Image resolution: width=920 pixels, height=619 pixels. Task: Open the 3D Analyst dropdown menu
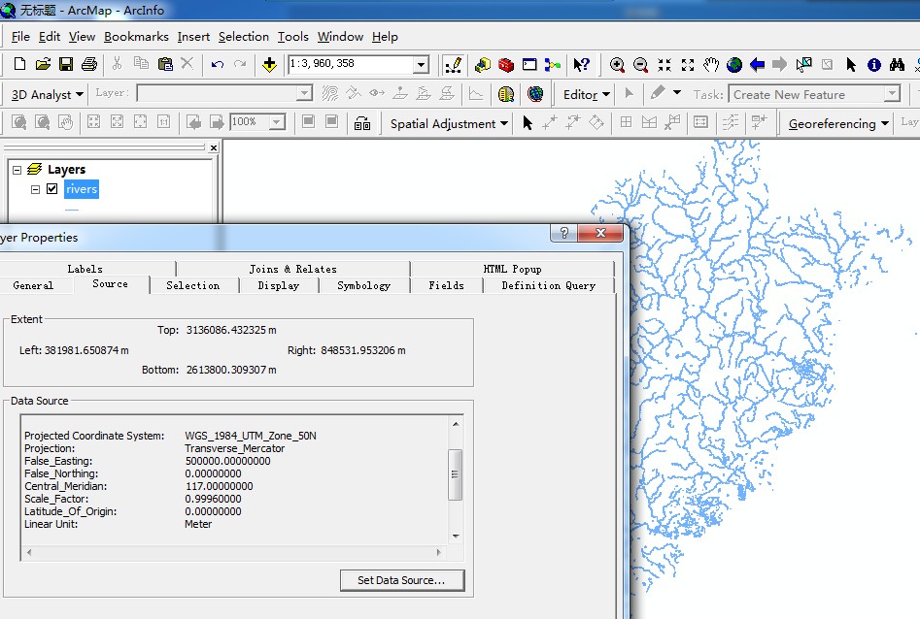(x=48, y=94)
